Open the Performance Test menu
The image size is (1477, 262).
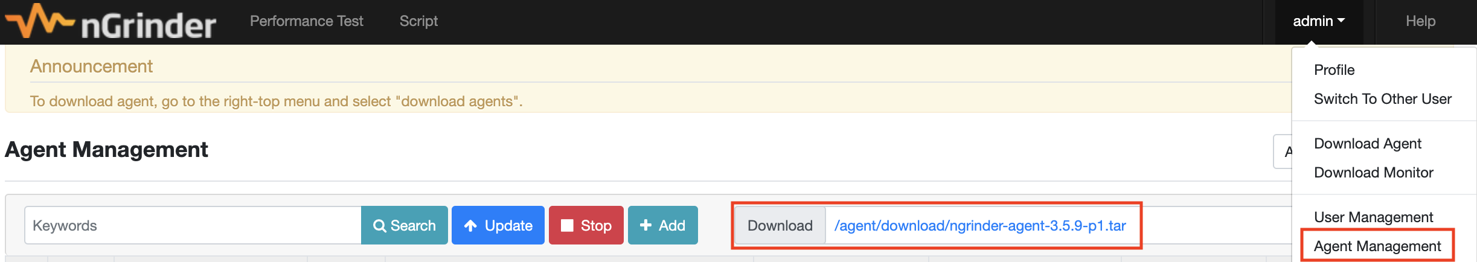coord(307,21)
